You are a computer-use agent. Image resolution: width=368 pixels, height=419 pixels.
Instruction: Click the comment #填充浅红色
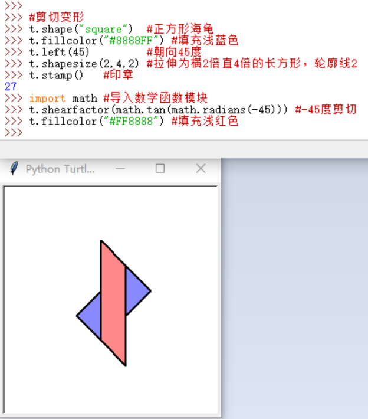point(205,121)
